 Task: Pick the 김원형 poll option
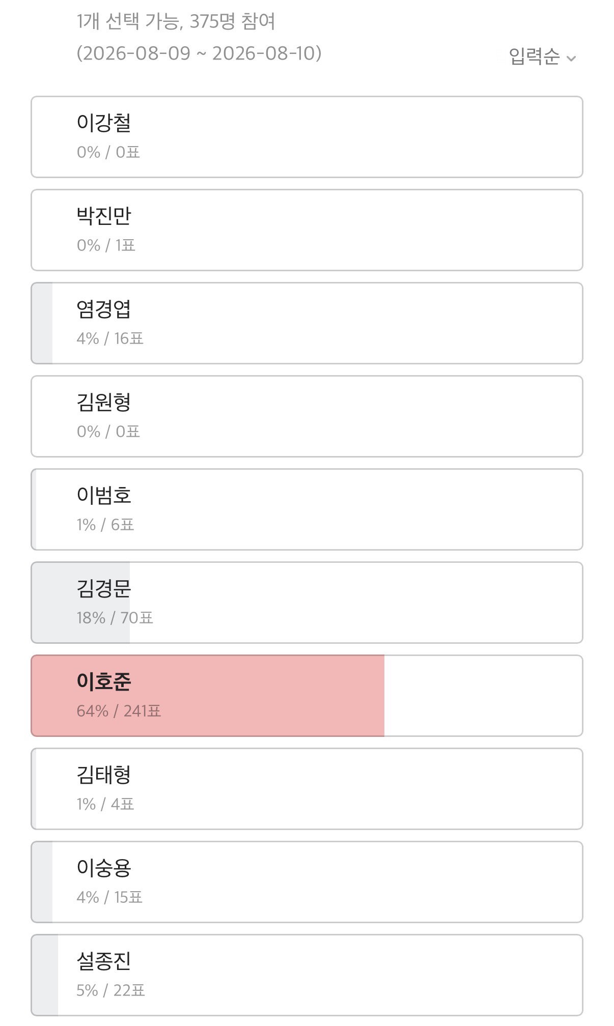coord(307,416)
